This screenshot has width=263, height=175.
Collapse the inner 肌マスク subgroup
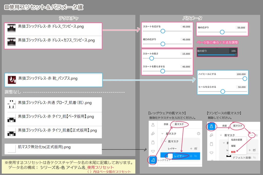(x=165, y=141)
